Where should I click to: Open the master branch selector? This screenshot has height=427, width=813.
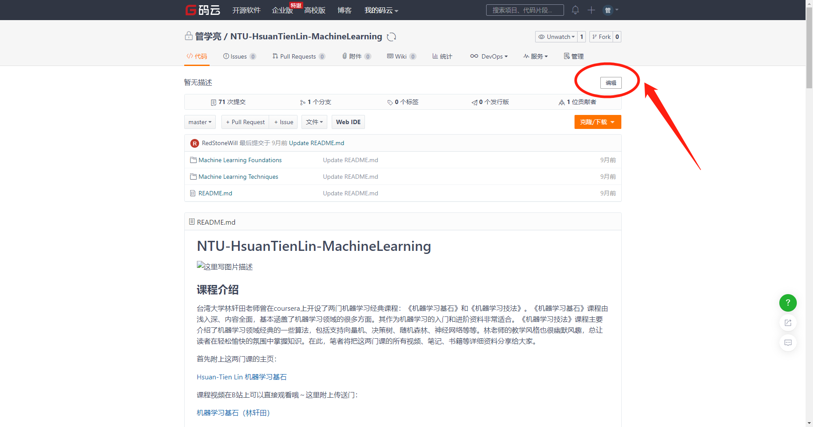pos(200,122)
